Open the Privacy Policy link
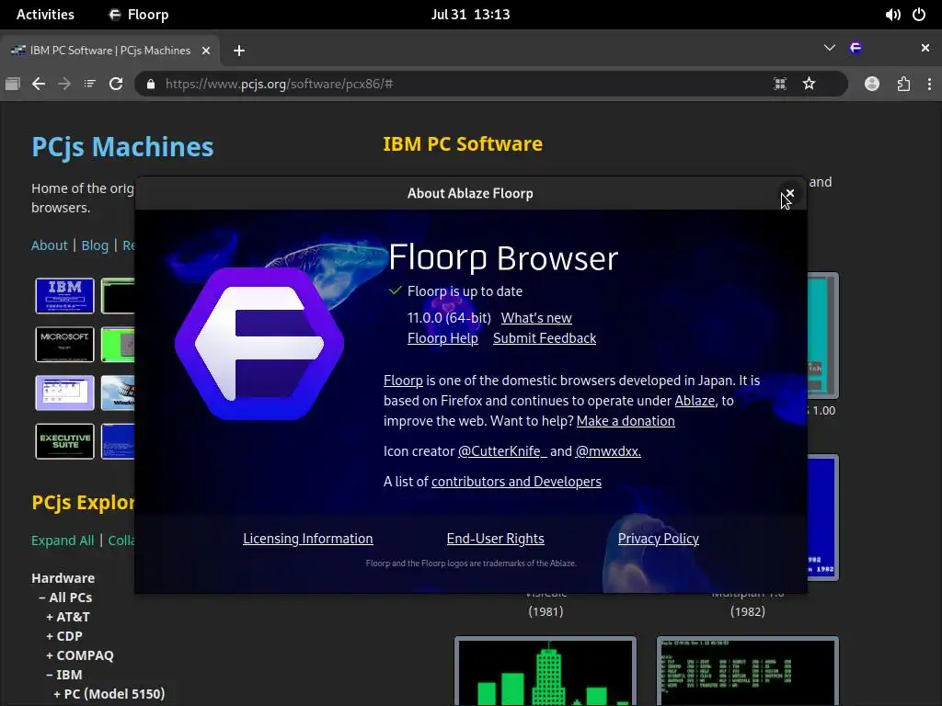 [x=659, y=539]
